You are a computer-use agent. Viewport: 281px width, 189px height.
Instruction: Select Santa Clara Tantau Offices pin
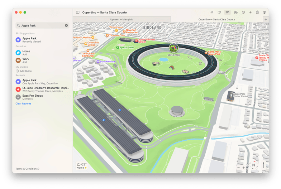pyautogui.click(x=257, y=58)
